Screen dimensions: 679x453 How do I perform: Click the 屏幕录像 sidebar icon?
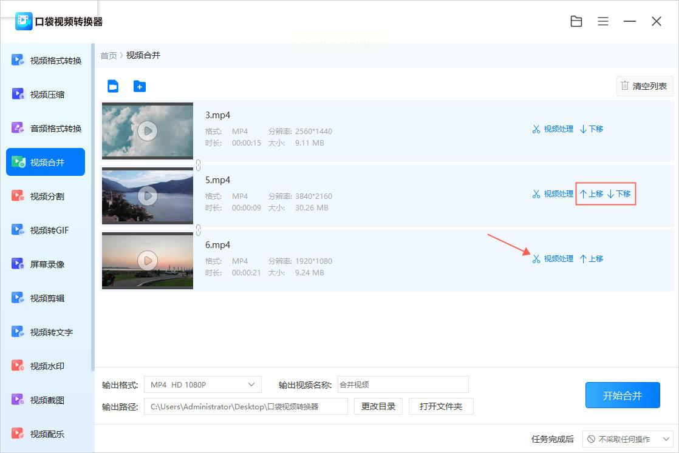click(18, 264)
